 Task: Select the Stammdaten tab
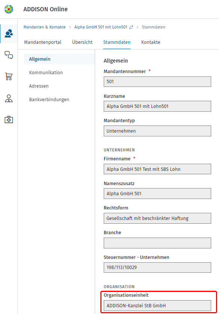point(117,42)
